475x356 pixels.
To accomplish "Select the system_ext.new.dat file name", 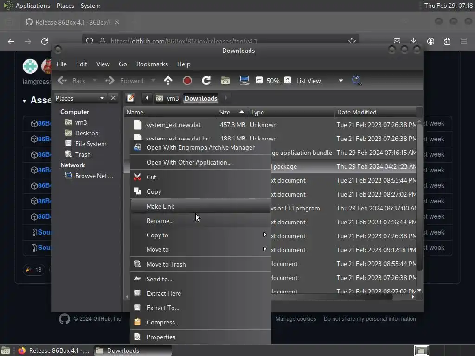I will click(x=173, y=125).
